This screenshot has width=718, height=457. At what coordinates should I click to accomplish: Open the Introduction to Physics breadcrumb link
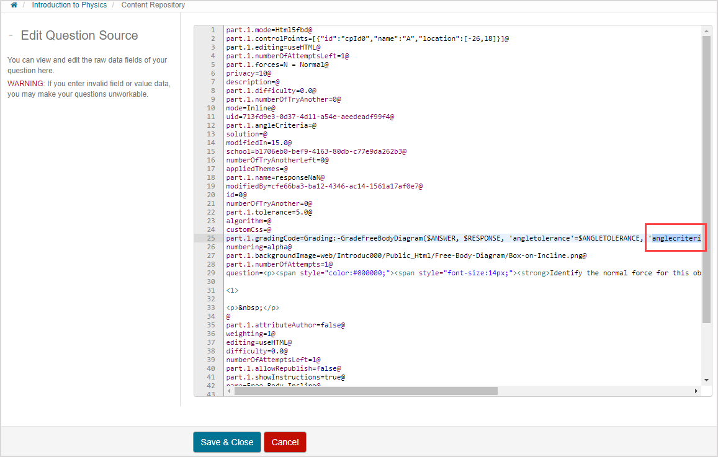tap(69, 5)
